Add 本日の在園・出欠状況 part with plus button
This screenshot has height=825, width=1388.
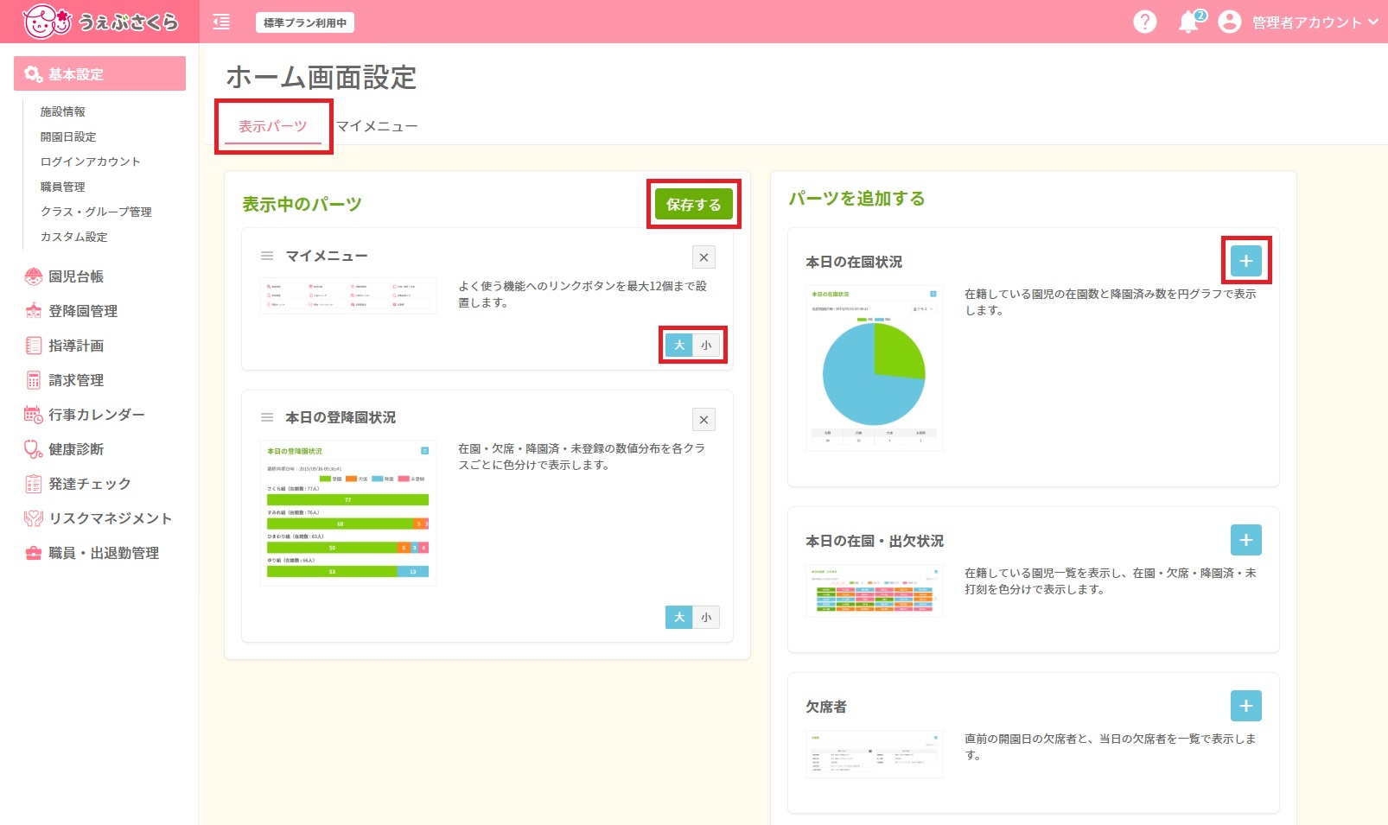[1245, 540]
